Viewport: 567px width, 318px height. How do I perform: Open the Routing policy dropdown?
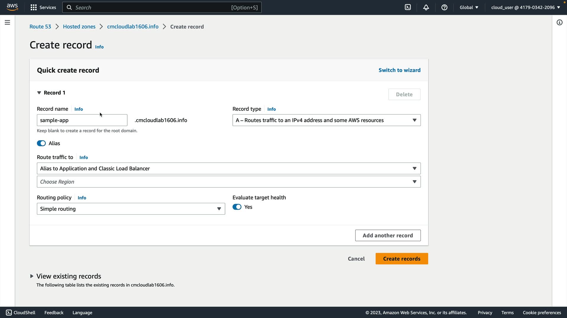pyautogui.click(x=131, y=209)
